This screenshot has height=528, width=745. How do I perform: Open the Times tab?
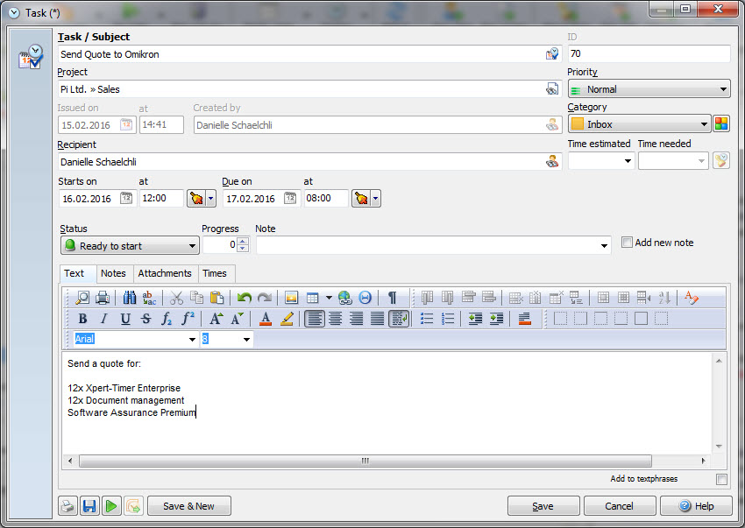(x=215, y=274)
